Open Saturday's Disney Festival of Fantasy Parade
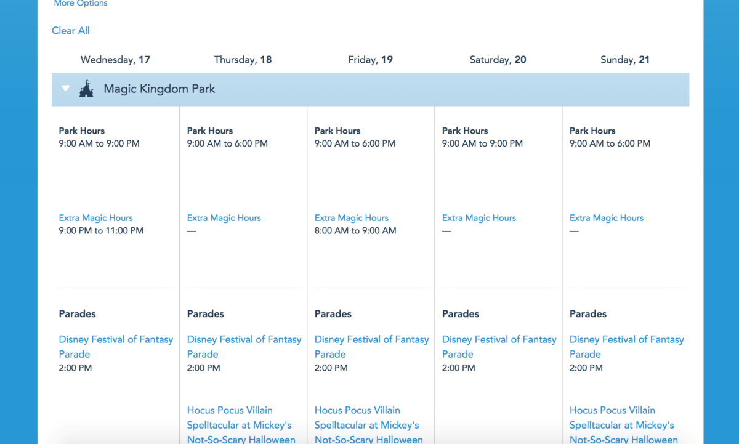 pyautogui.click(x=499, y=346)
